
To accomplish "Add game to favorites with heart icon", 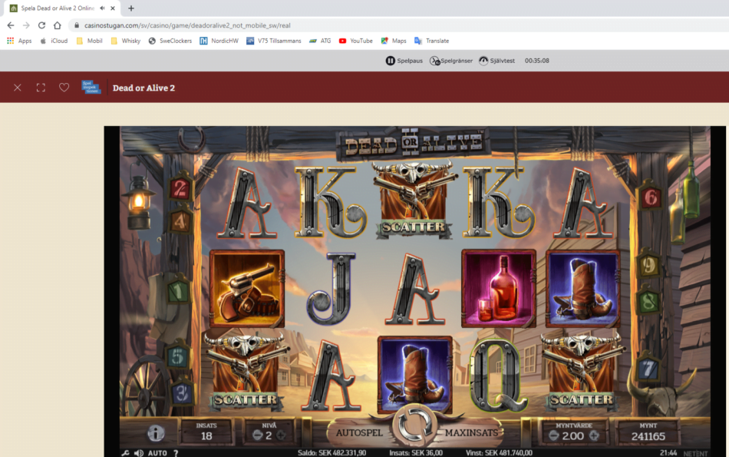I will pyautogui.click(x=64, y=88).
